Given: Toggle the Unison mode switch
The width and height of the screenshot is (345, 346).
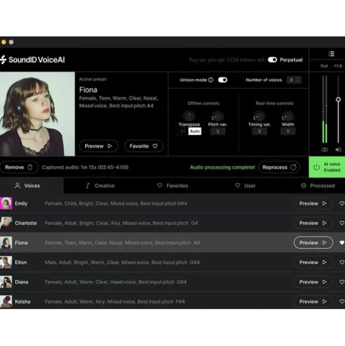Looking at the screenshot, I should coord(222,80).
